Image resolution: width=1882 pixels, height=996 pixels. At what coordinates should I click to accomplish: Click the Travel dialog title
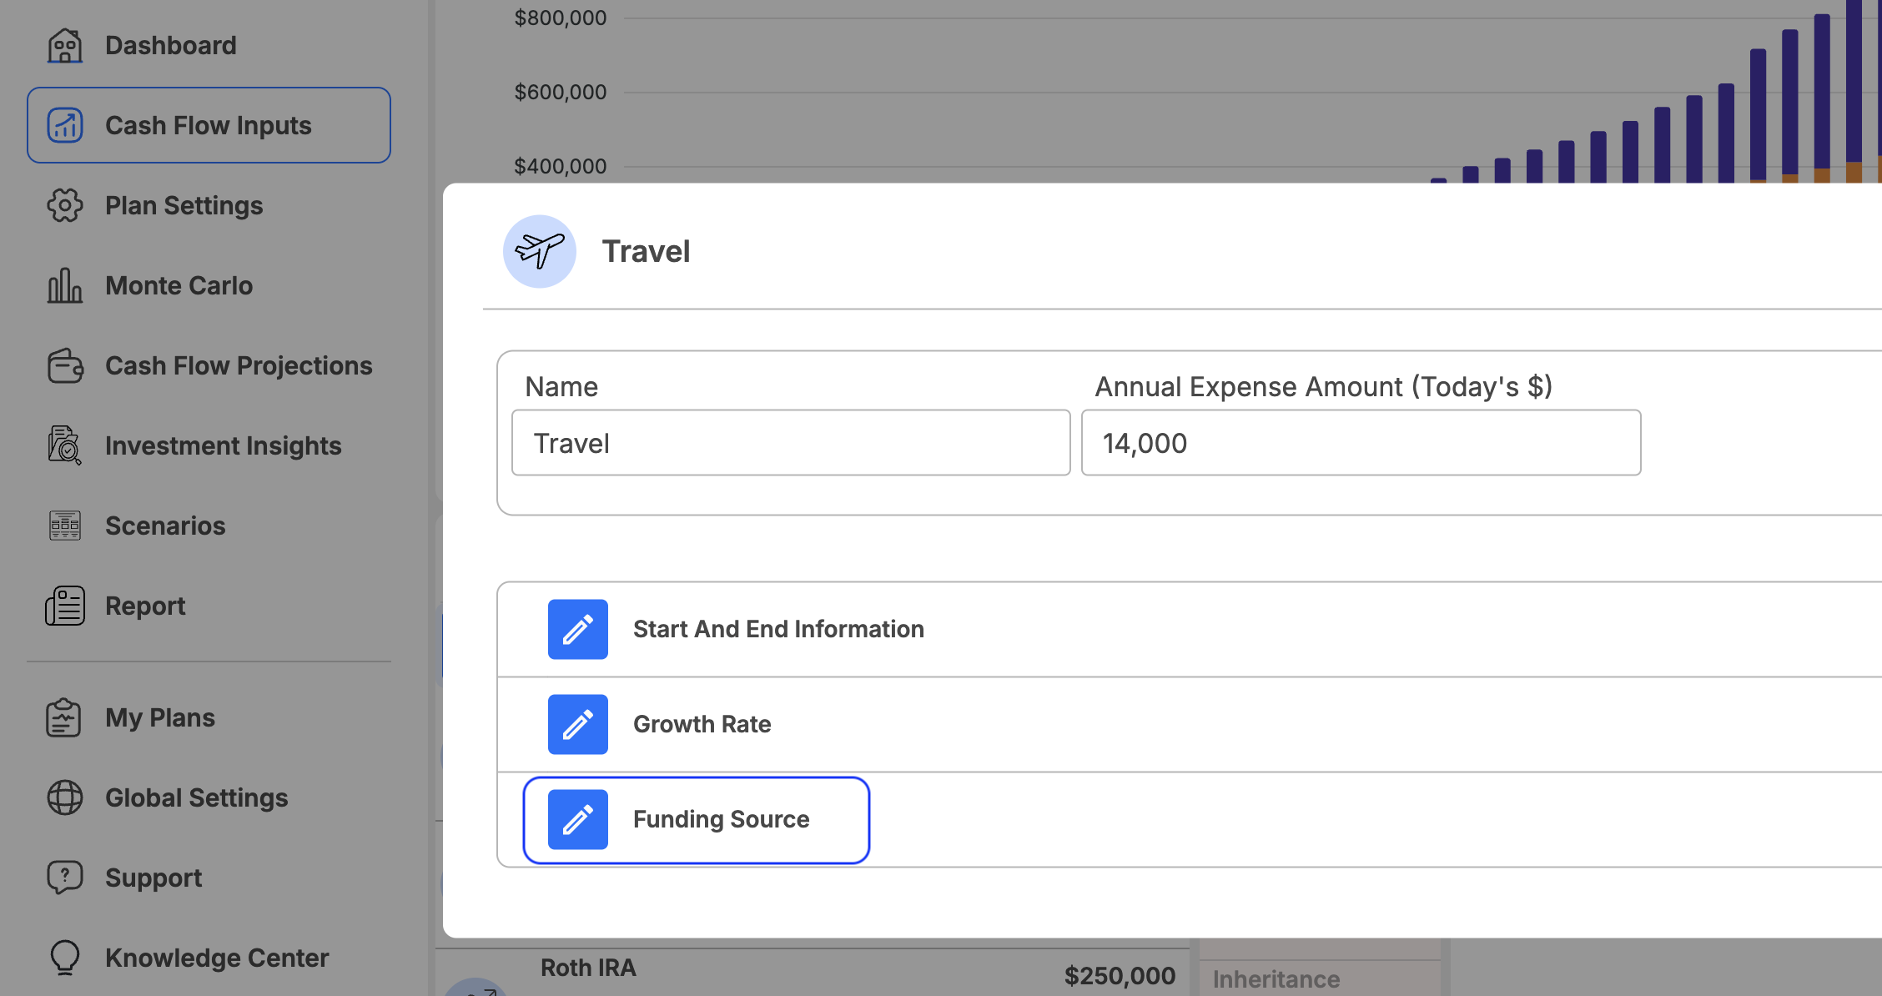click(647, 251)
